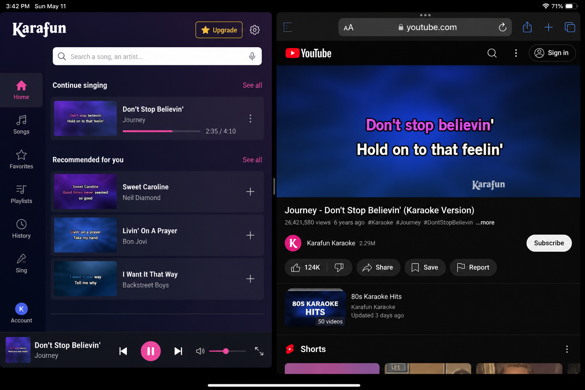Add Sweet Caroline to queue
This screenshot has width=585, height=390.
[250, 192]
